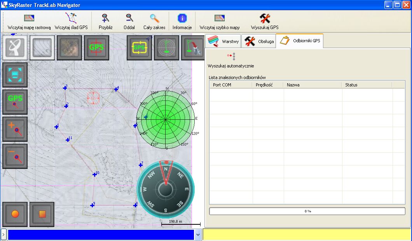The image size is (412, 241).
Task: Click the satellite dish button on map
Action: (15, 48)
